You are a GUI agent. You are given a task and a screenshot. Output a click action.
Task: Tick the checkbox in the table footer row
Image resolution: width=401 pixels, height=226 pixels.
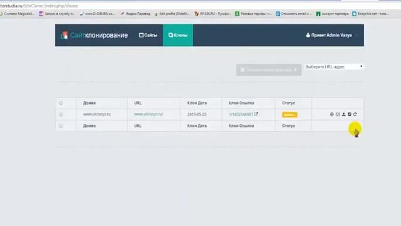[61, 126]
